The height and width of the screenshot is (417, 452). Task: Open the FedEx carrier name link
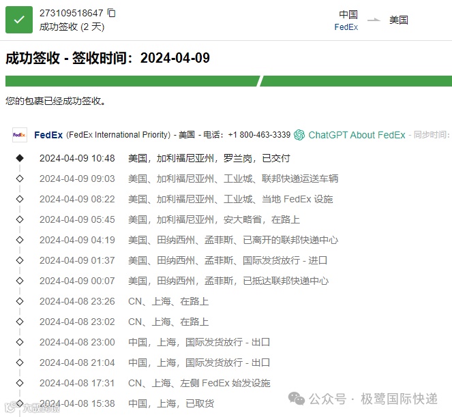(48, 135)
